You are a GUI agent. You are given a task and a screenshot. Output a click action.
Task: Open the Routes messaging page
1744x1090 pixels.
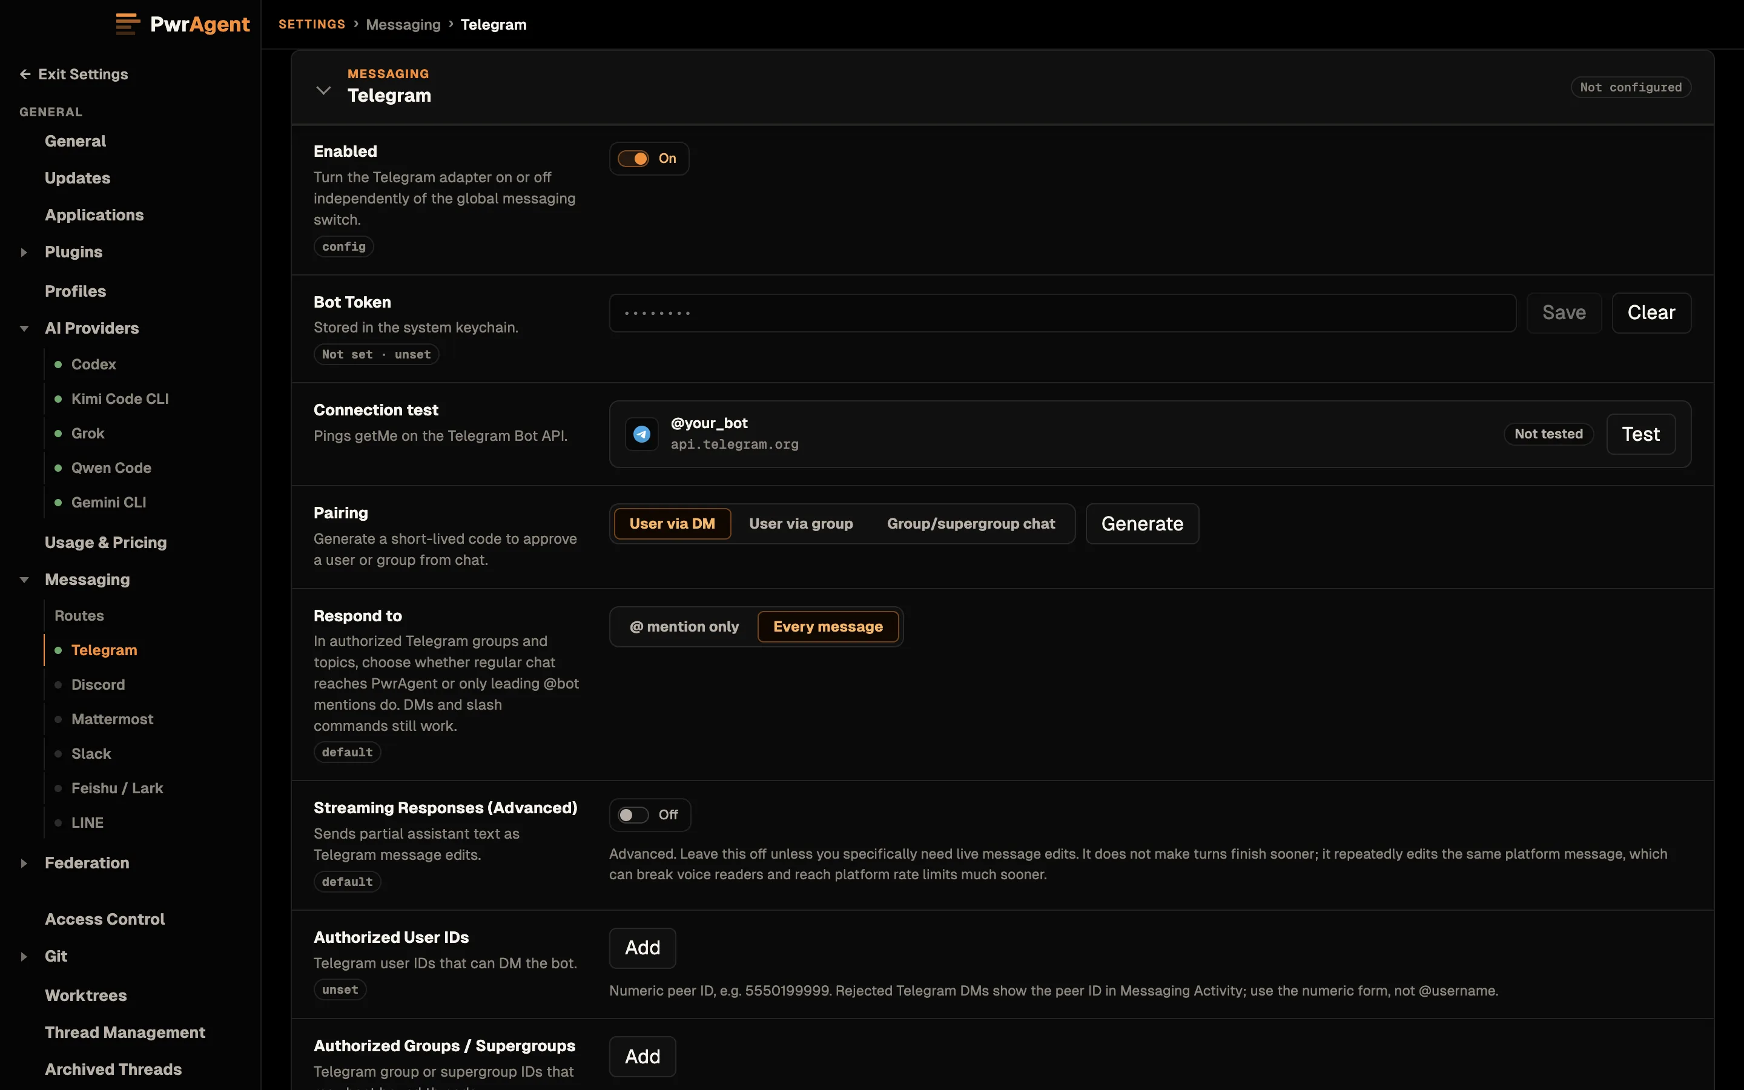click(x=79, y=616)
